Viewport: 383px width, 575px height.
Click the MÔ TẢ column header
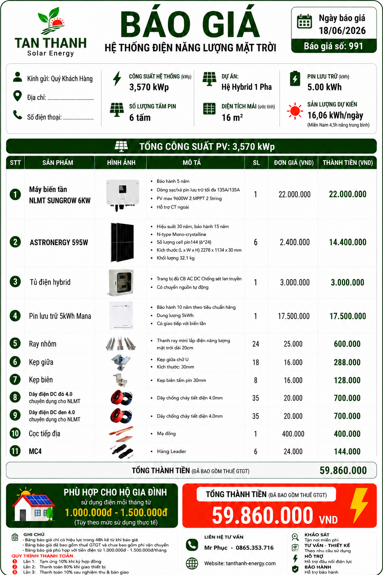[192, 162]
